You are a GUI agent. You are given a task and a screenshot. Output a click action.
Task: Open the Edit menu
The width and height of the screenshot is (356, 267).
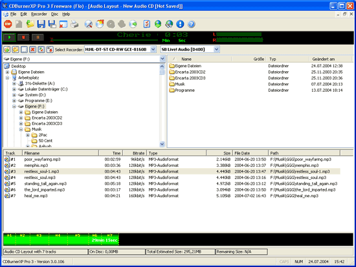23,14
